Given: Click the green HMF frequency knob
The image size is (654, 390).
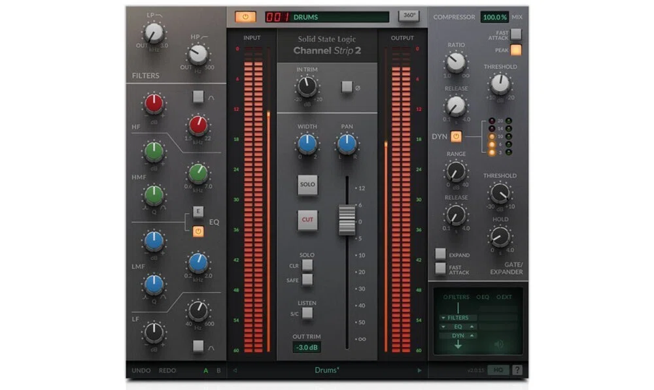Looking at the screenshot, I should click(x=198, y=174).
